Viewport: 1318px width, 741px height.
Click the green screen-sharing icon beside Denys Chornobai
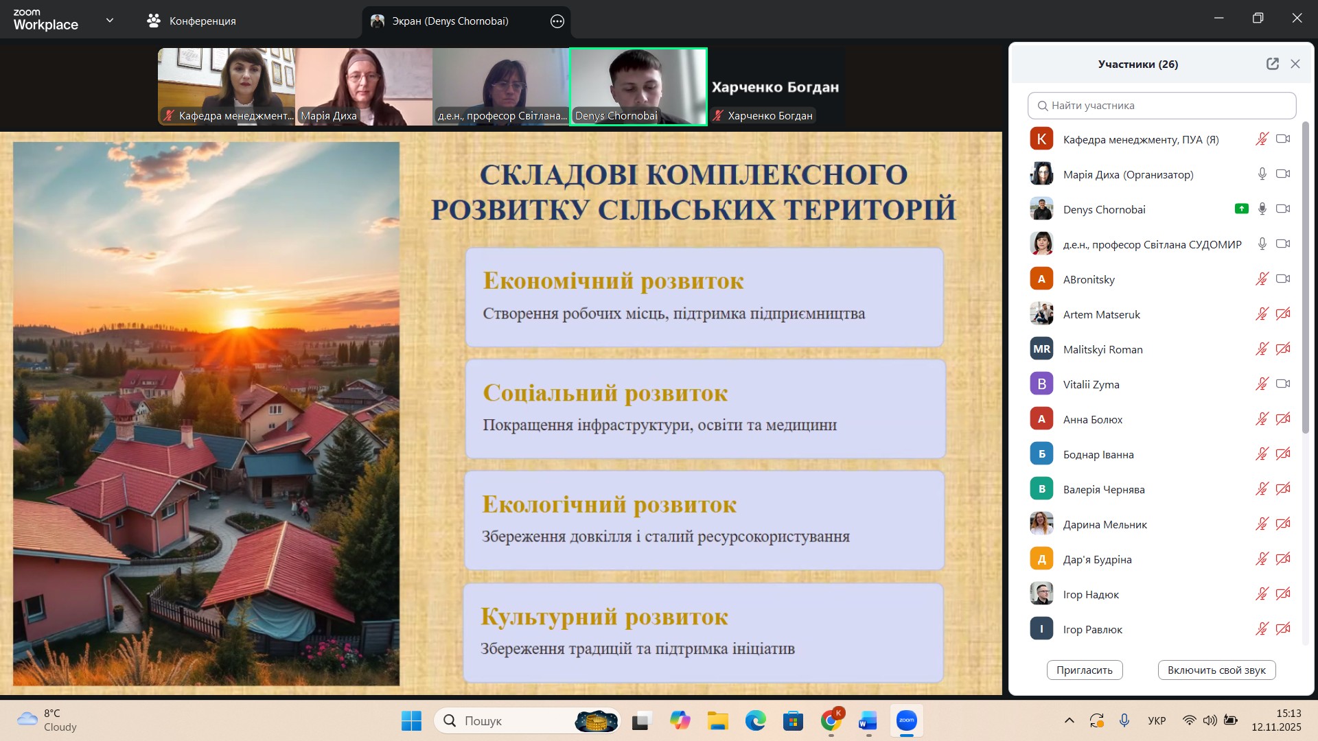click(1241, 209)
